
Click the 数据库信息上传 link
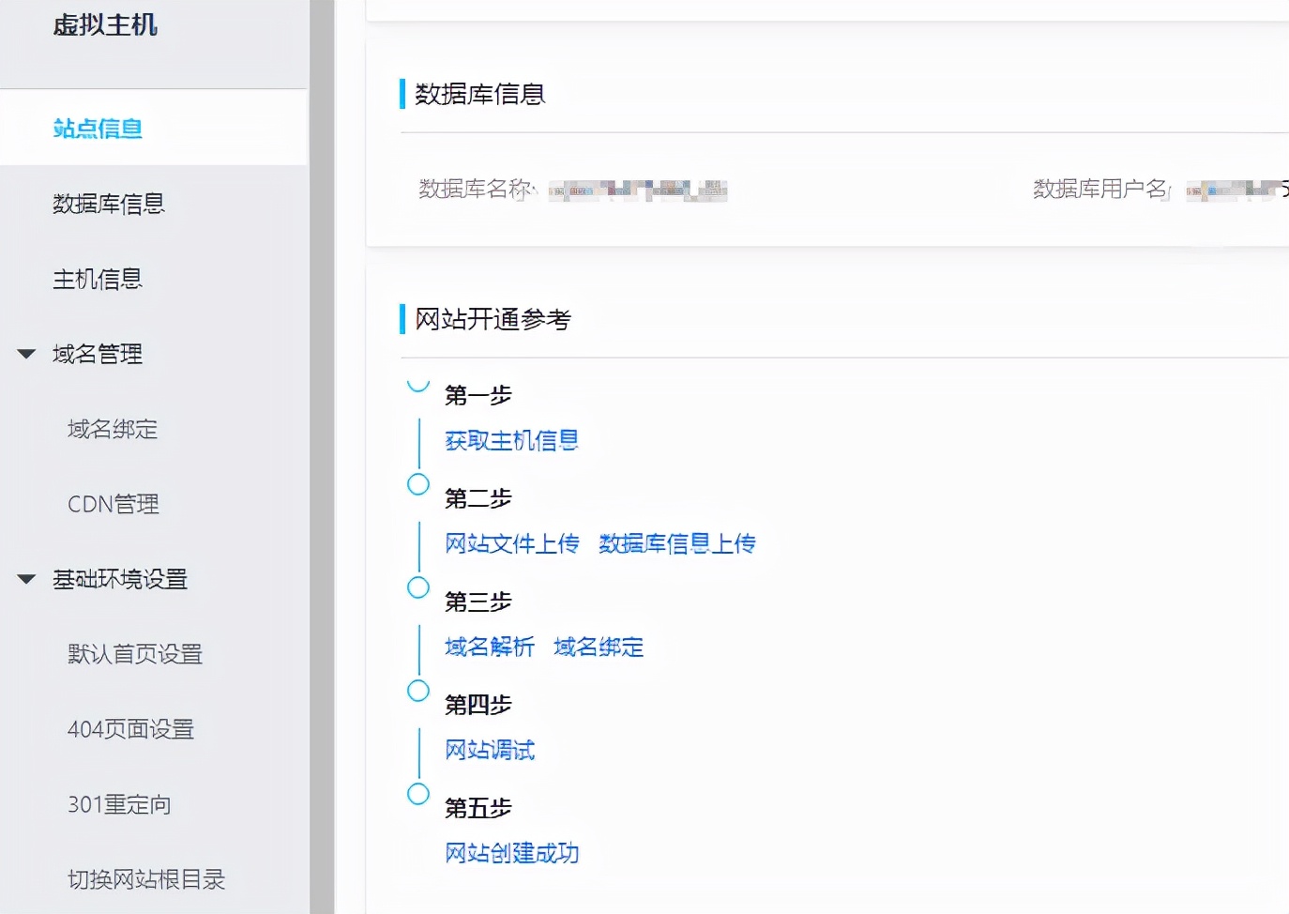pos(676,543)
